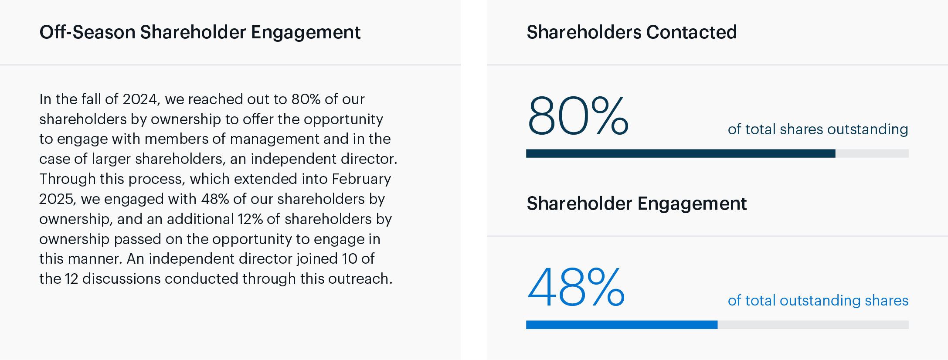Click the filled bright blue 48% progress bar

click(x=621, y=325)
